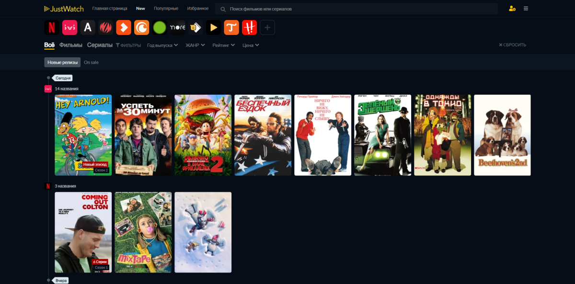The image size is (575, 284).
Task: Select the orange 'T' provider icon
Action: [231, 28]
